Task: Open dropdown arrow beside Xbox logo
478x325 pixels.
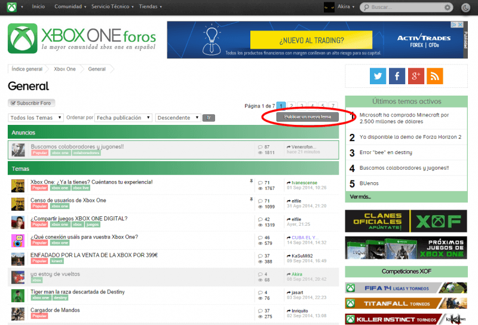Action: tap(22, 7)
